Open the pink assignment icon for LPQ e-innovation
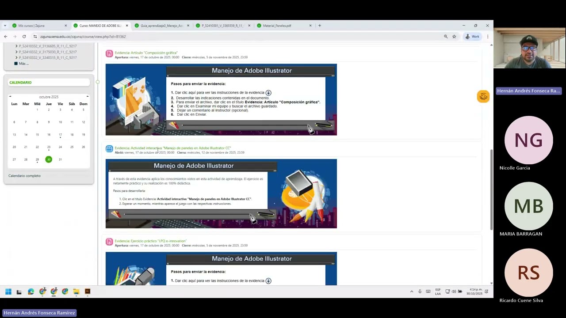Viewport: 566px width, 318px height. (109, 242)
